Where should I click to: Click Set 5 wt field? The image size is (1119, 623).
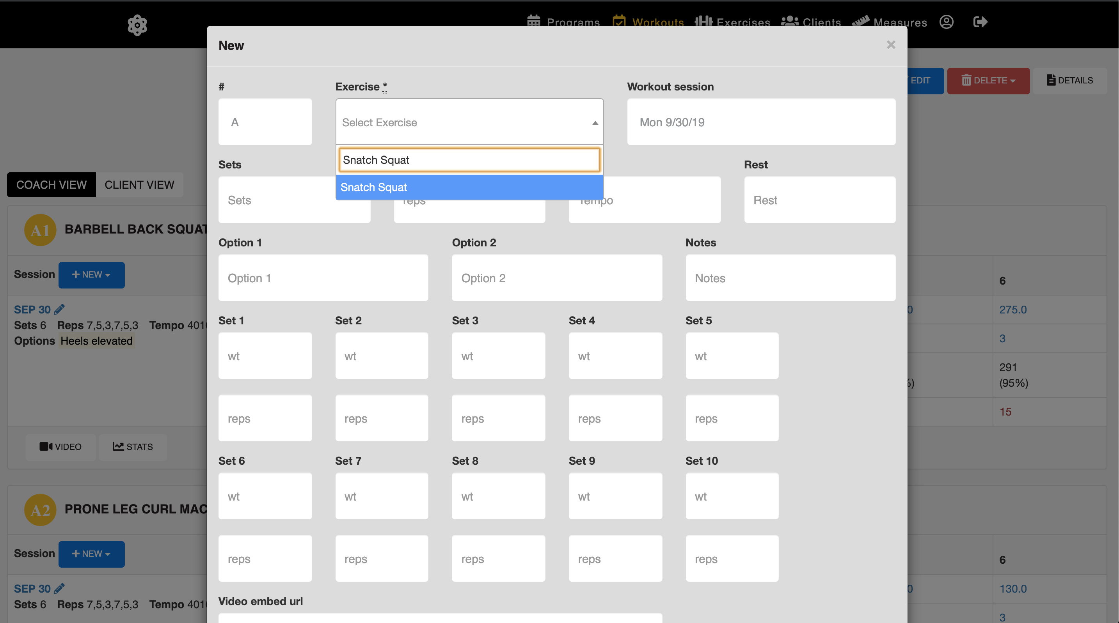click(732, 356)
